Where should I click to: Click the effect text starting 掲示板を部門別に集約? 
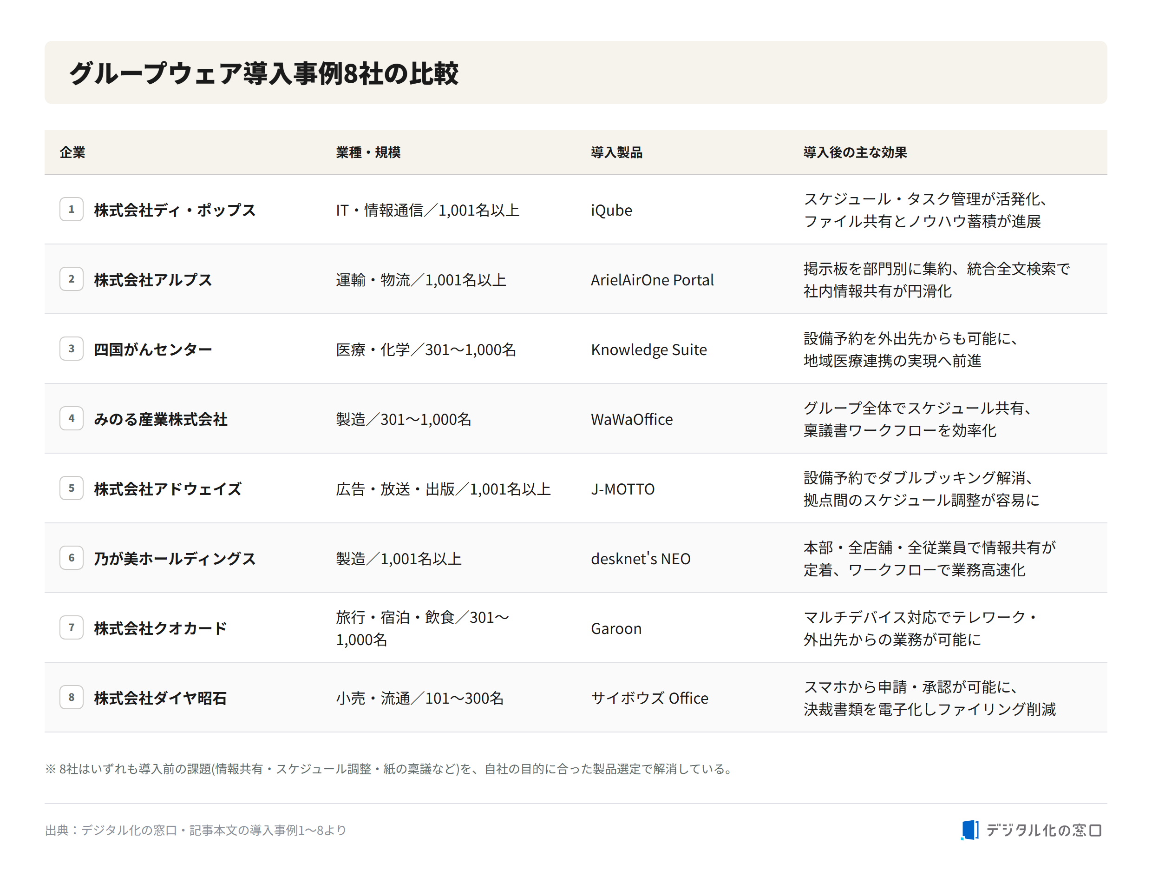(x=936, y=279)
